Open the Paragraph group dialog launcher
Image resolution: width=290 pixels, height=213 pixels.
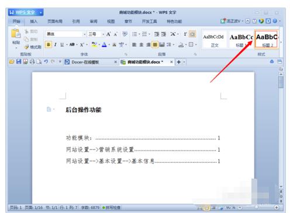195,54
